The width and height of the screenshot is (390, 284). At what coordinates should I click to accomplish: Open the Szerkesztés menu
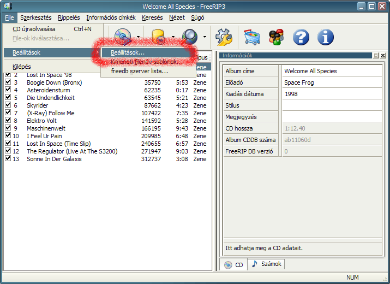[36, 17]
